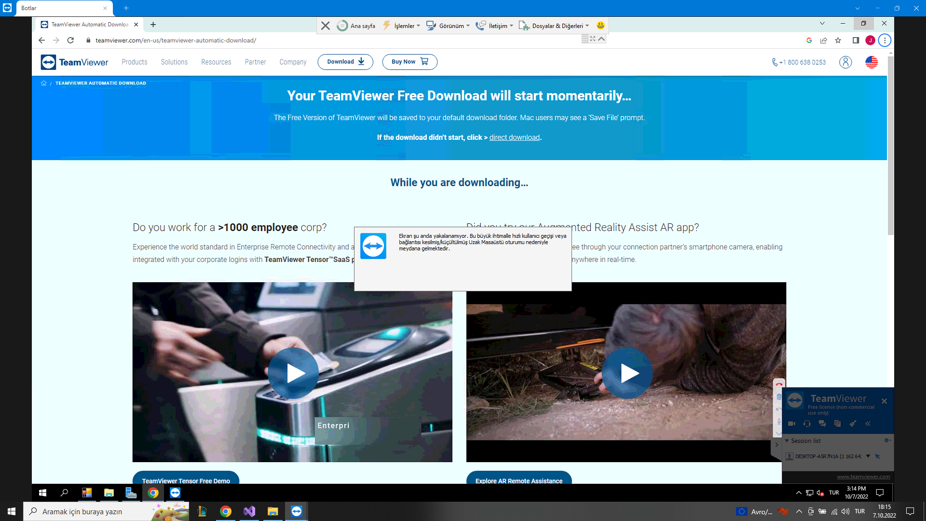Screen dimensions: 926x521
Task: Open a new Chrome tab
Action: 153,25
